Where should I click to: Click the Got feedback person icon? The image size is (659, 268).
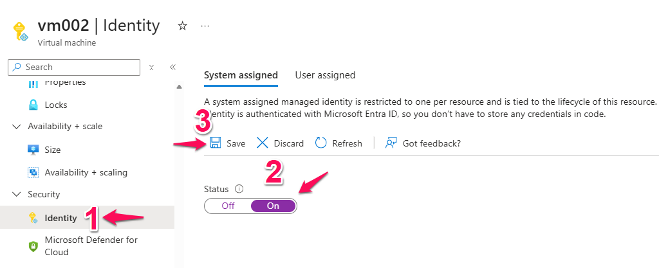pyautogui.click(x=391, y=143)
